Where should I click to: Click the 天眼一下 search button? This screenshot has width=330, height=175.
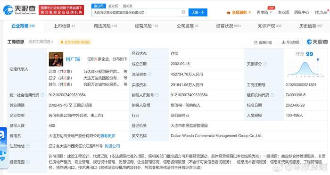click(198, 12)
